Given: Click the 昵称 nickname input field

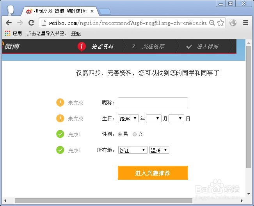Looking at the screenshot, I should pos(153,103).
